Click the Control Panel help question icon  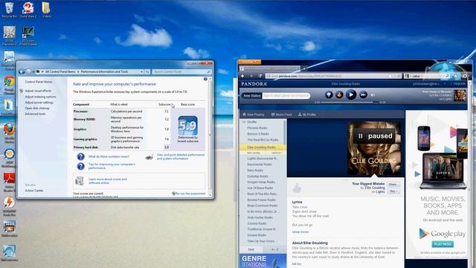click(x=205, y=79)
